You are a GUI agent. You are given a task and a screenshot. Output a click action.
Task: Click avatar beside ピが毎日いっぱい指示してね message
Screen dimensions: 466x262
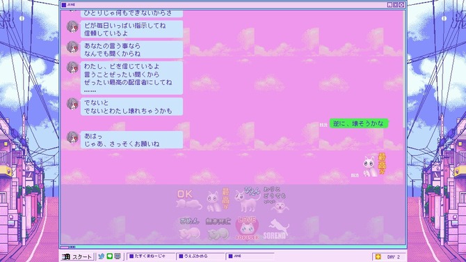click(x=72, y=26)
